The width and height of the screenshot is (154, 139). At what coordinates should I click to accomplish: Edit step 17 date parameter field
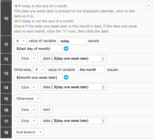click(x=77, y=121)
